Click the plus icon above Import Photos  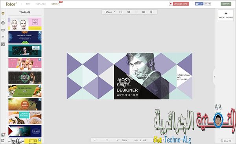[226, 13]
